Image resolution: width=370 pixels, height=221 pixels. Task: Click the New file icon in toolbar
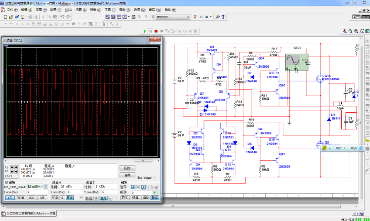pyautogui.click(x=5, y=17)
